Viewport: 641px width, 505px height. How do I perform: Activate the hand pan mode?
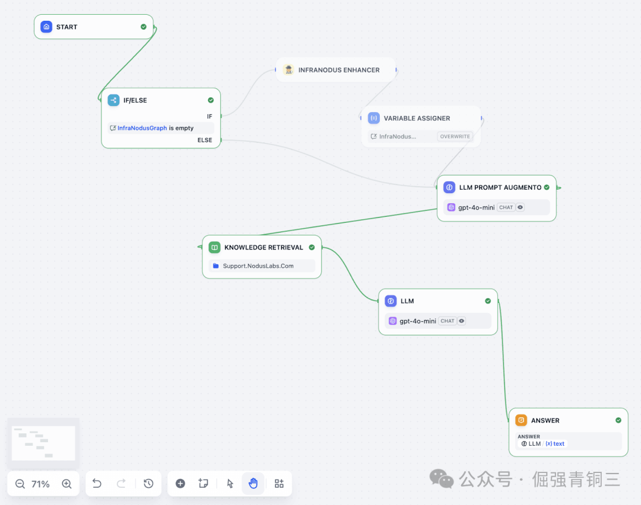point(253,483)
